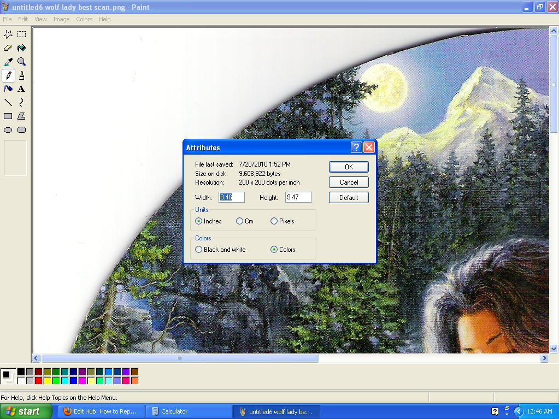
Task: Choose the Pencil tool
Action: [8, 75]
